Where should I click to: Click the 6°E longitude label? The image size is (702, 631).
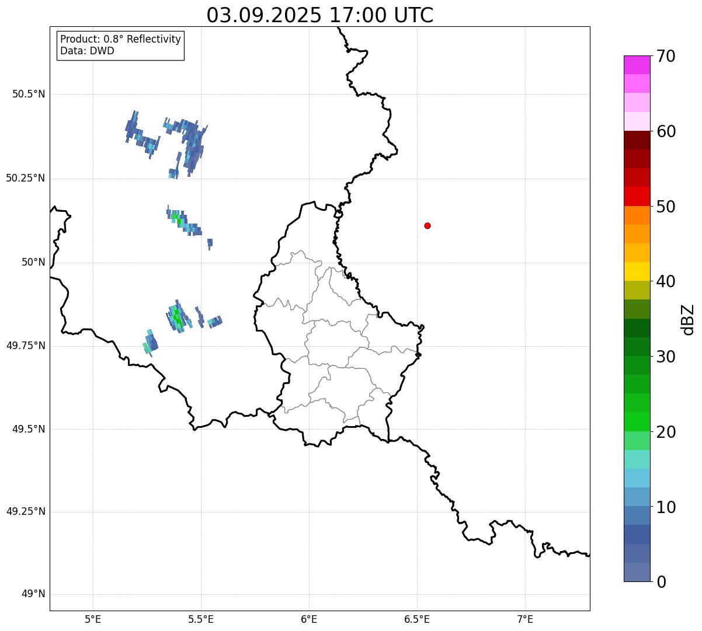[x=310, y=619]
